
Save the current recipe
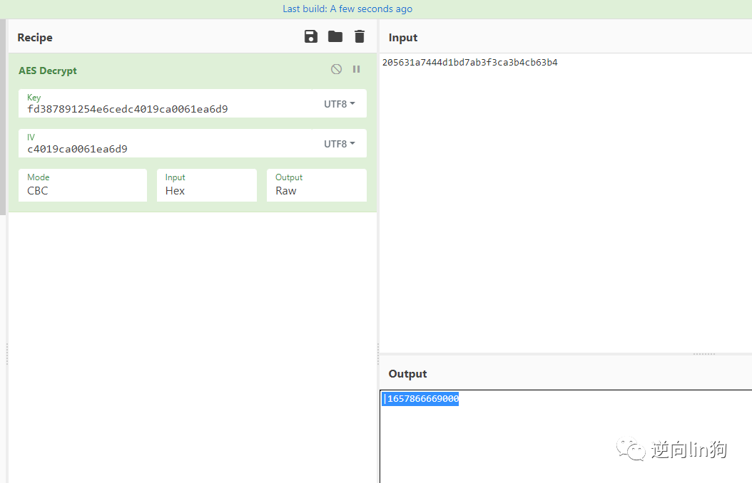[311, 37]
